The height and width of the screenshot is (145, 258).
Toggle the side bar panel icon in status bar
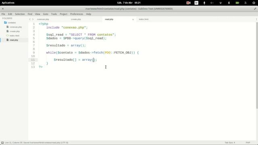pos(2,143)
